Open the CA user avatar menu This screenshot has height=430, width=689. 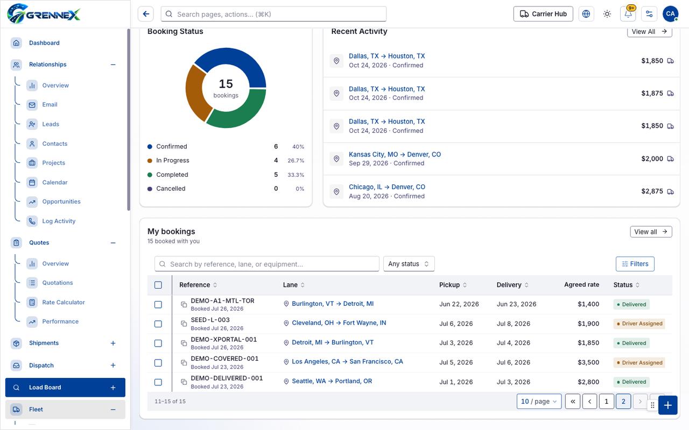coord(670,14)
